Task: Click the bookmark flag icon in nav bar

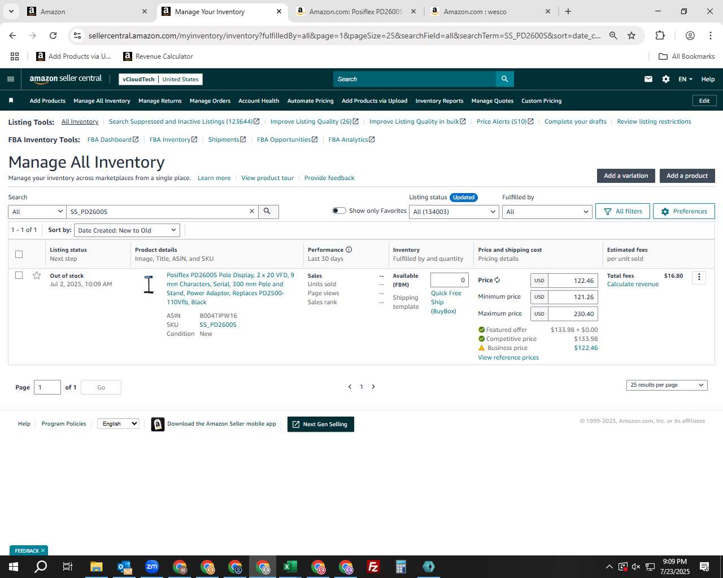Action: tap(11, 100)
